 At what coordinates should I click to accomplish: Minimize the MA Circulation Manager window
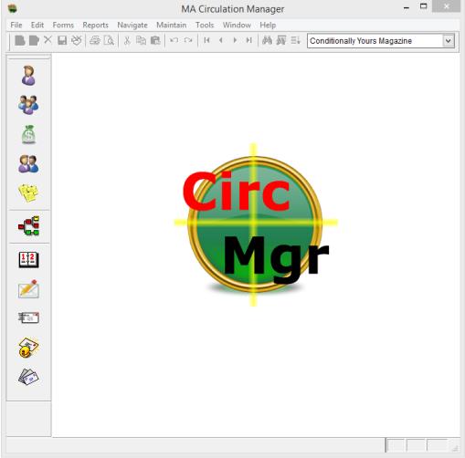(407, 7)
